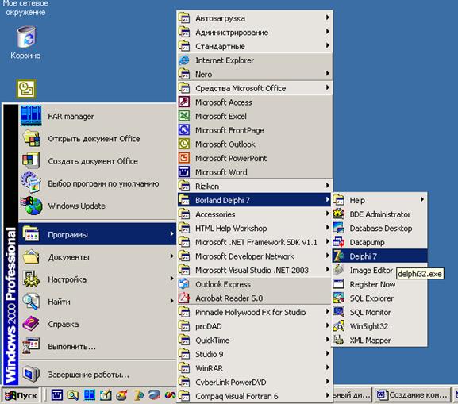Expand the Стандартные submenu
458x404 pixels.
(x=255, y=46)
